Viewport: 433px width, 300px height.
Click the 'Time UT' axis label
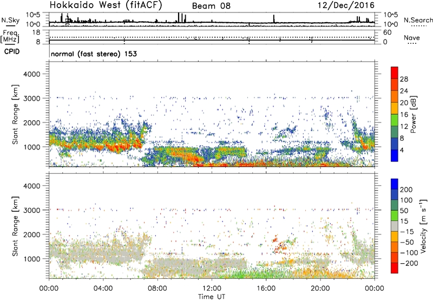pyautogui.click(x=212, y=297)
